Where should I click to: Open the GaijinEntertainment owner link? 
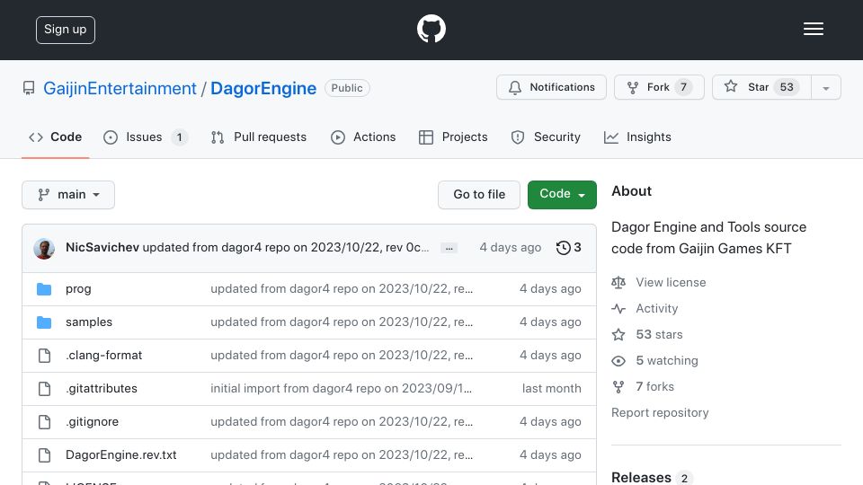(120, 89)
